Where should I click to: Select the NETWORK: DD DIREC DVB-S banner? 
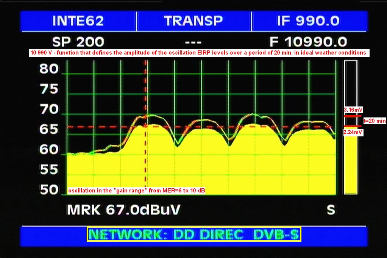pyautogui.click(x=194, y=235)
